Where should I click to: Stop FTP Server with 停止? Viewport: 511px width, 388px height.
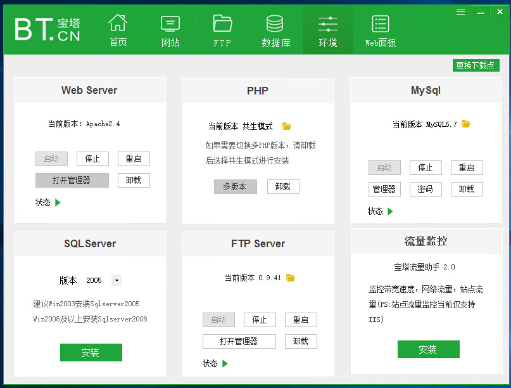coord(260,320)
